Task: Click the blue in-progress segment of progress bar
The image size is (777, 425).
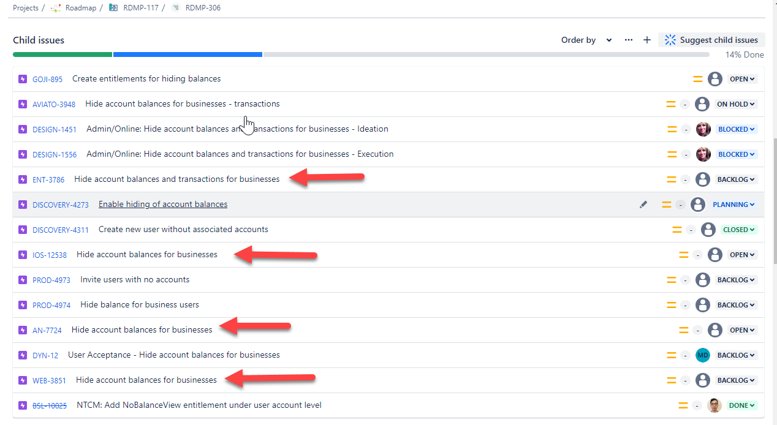Action: (188, 55)
